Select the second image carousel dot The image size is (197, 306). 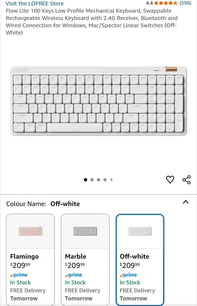[x=92, y=180]
